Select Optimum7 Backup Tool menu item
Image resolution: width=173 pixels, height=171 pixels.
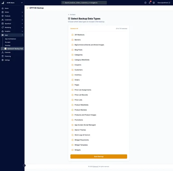pos(12,49)
